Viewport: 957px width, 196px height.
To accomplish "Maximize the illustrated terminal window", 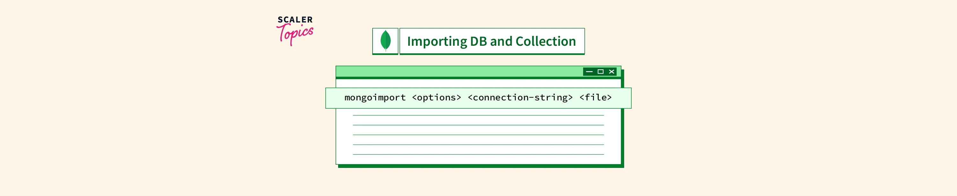I will (x=600, y=72).
